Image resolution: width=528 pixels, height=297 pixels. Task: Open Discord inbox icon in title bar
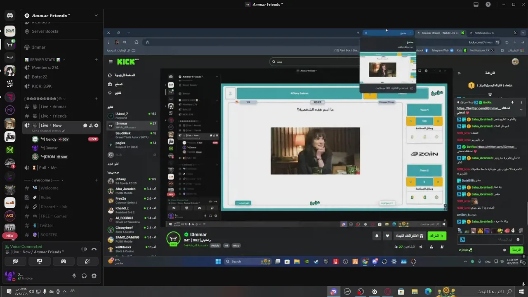(476, 5)
